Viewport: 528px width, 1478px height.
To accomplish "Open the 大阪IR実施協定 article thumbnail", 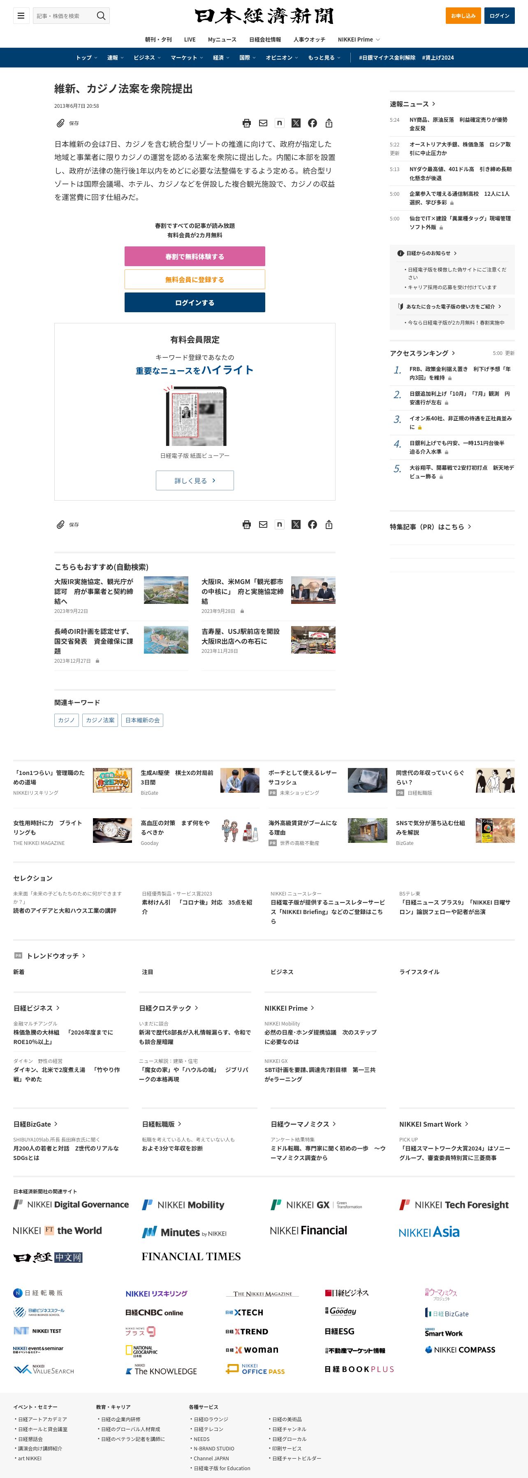I will pos(166,590).
